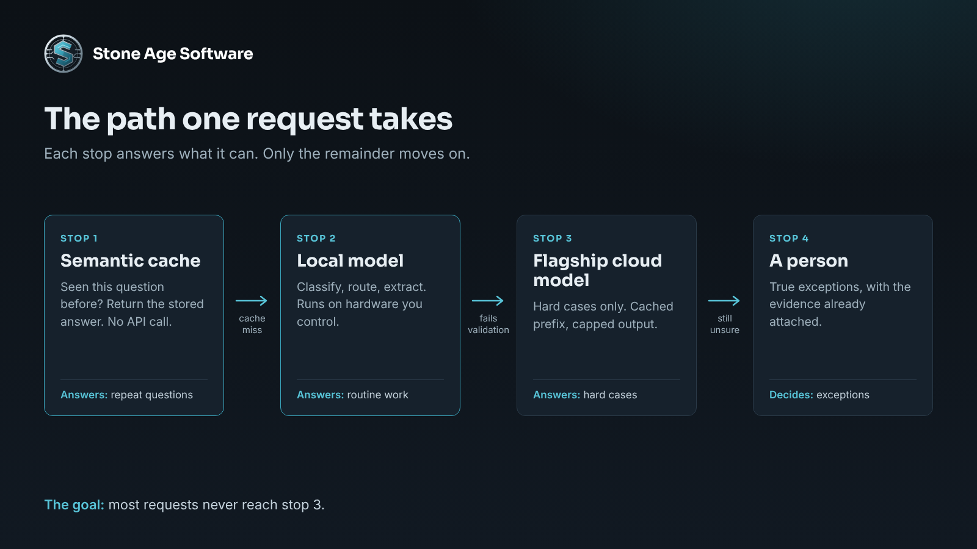Click the "STOP 2" label
The height and width of the screenshot is (549, 977).
tap(316, 239)
